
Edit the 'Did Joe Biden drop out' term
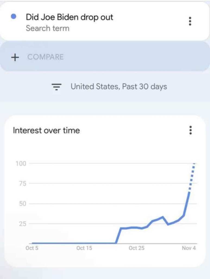69,17
